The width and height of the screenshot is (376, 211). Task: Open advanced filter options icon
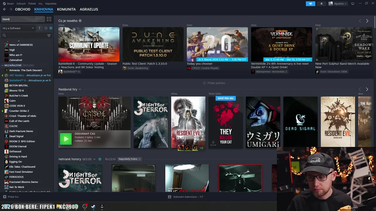[49, 35]
